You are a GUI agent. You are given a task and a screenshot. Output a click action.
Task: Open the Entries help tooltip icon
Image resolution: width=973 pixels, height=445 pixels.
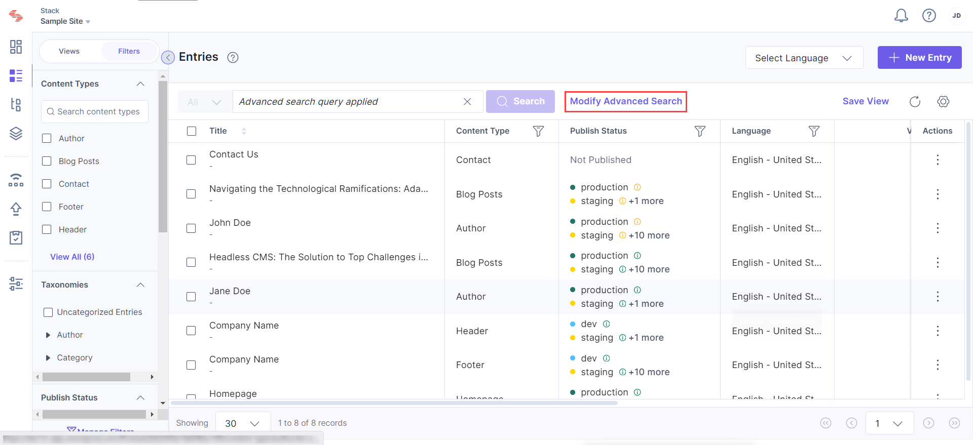pyautogui.click(x=233, y=58)
